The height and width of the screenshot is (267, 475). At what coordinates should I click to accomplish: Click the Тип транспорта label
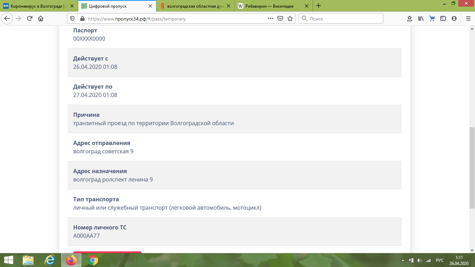tap(96, 199)
